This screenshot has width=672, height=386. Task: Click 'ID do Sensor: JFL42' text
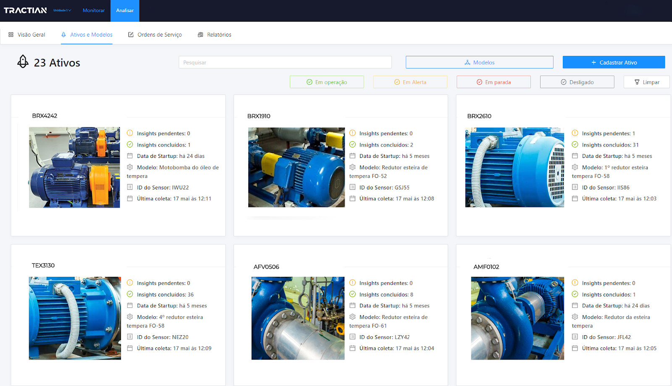coord(606,337)
